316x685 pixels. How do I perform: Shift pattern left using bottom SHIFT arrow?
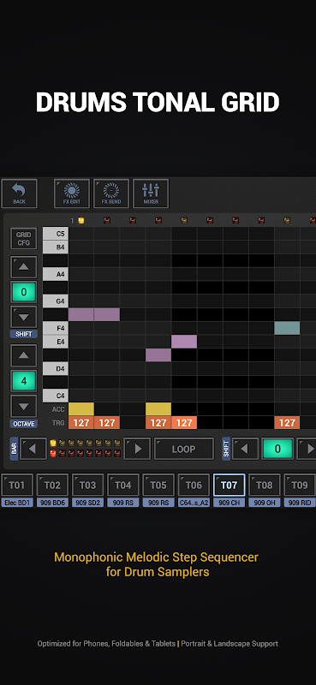click(245, 449)
